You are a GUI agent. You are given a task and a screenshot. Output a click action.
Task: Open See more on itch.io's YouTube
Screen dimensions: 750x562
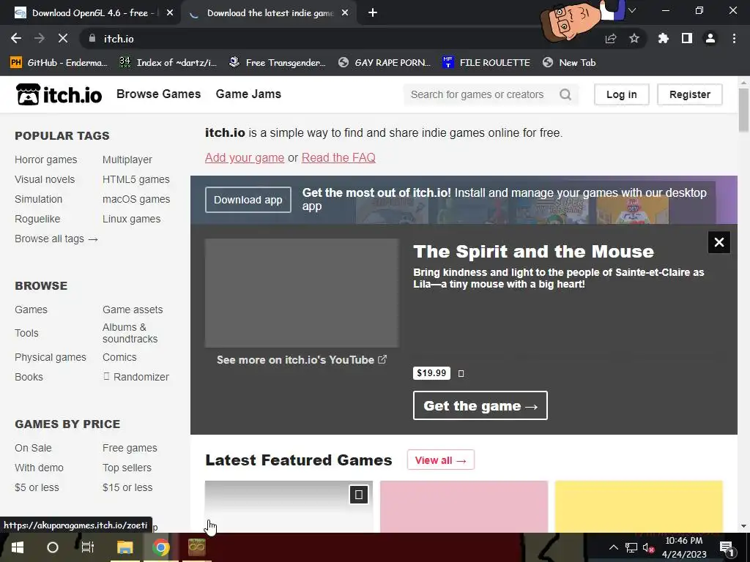pyautogui.click(x=301, y=360)
